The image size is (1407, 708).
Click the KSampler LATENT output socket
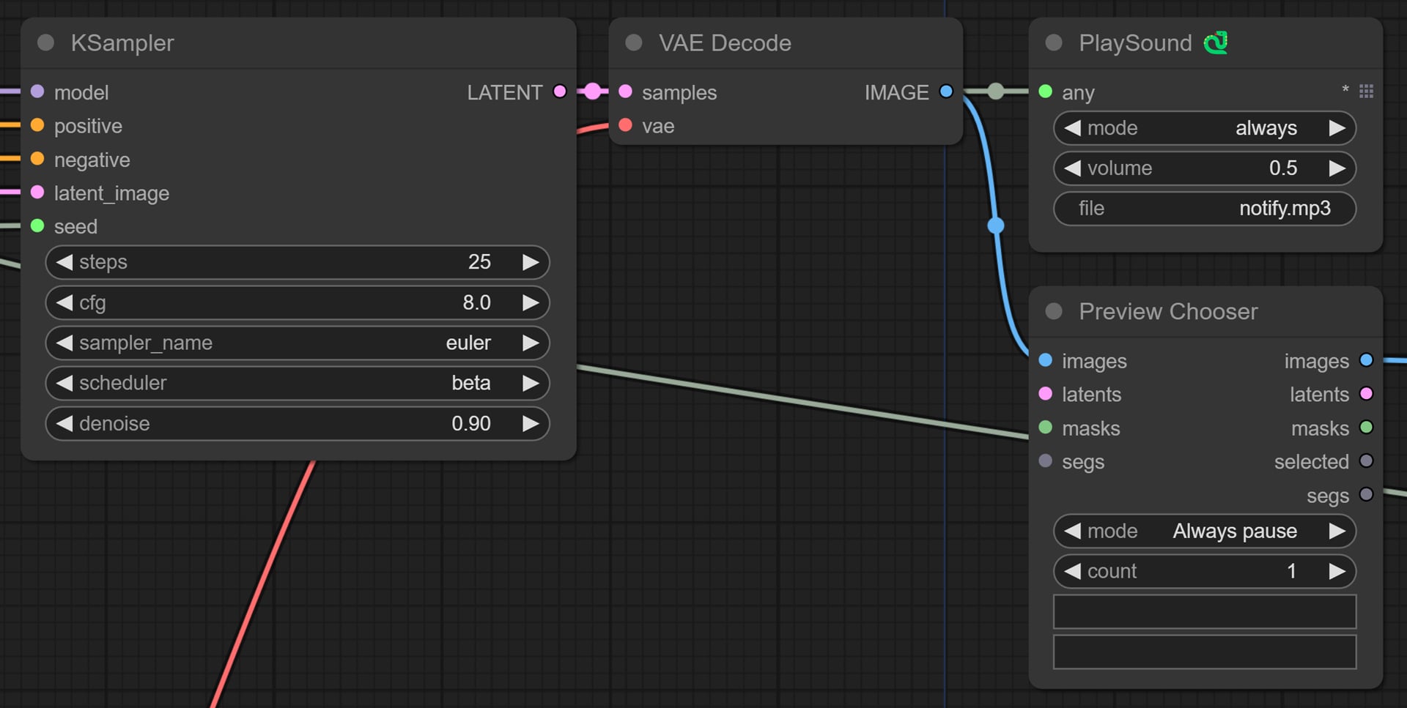pos(560,92)
